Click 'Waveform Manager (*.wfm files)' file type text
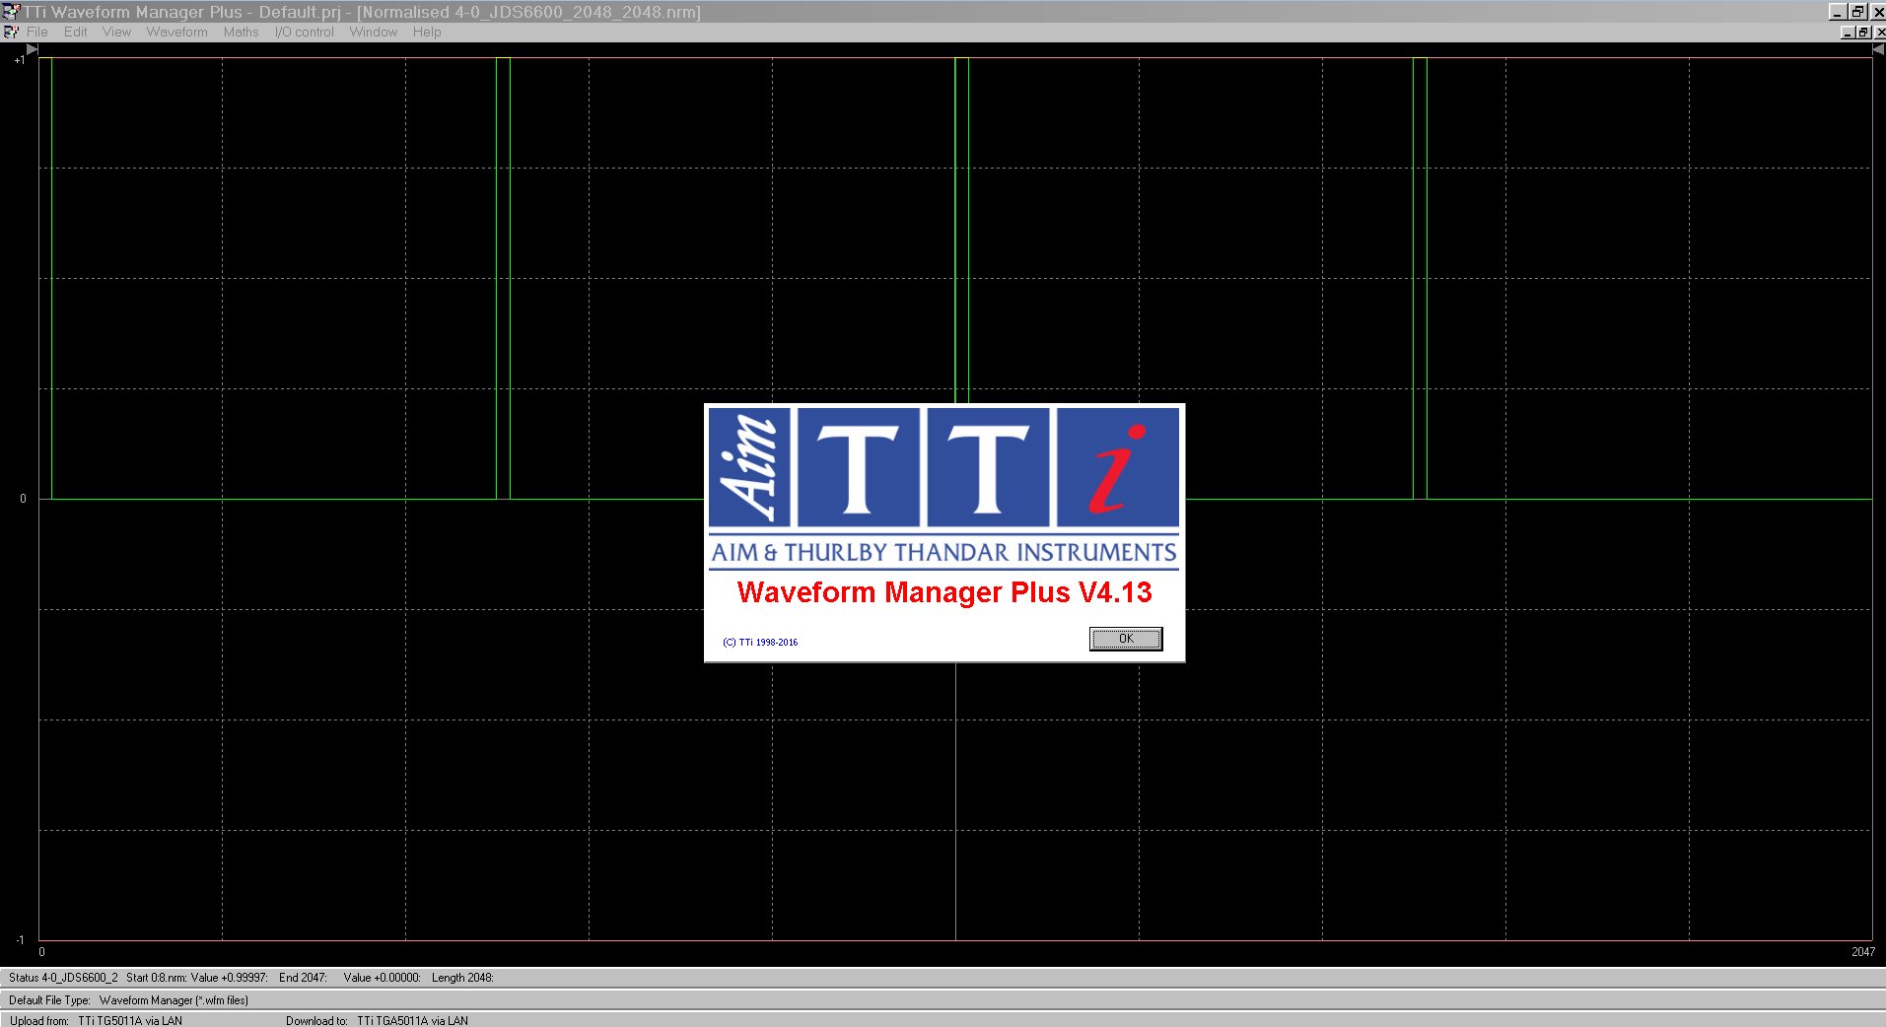 tap(174, 999)
